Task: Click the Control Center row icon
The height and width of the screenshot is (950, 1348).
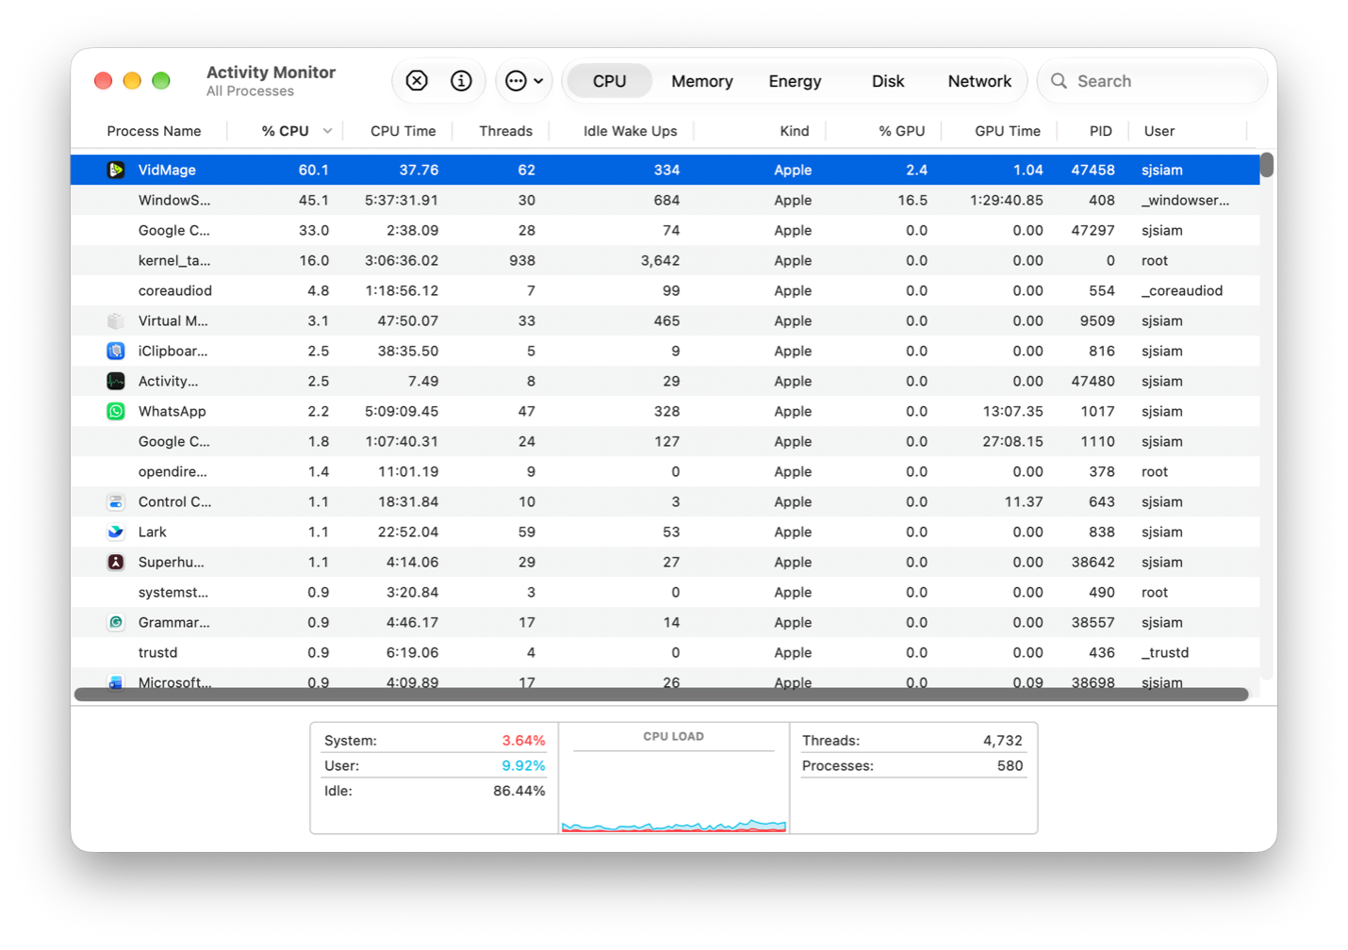Action: 116,501
